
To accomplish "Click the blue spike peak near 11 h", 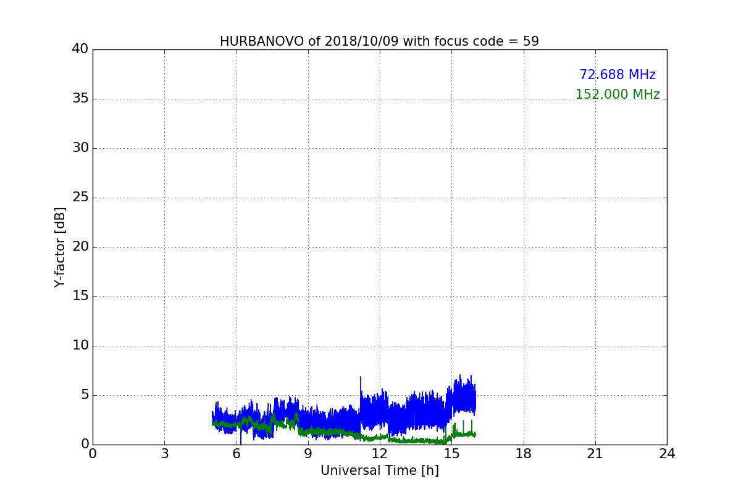I will [x=361, y=377].
